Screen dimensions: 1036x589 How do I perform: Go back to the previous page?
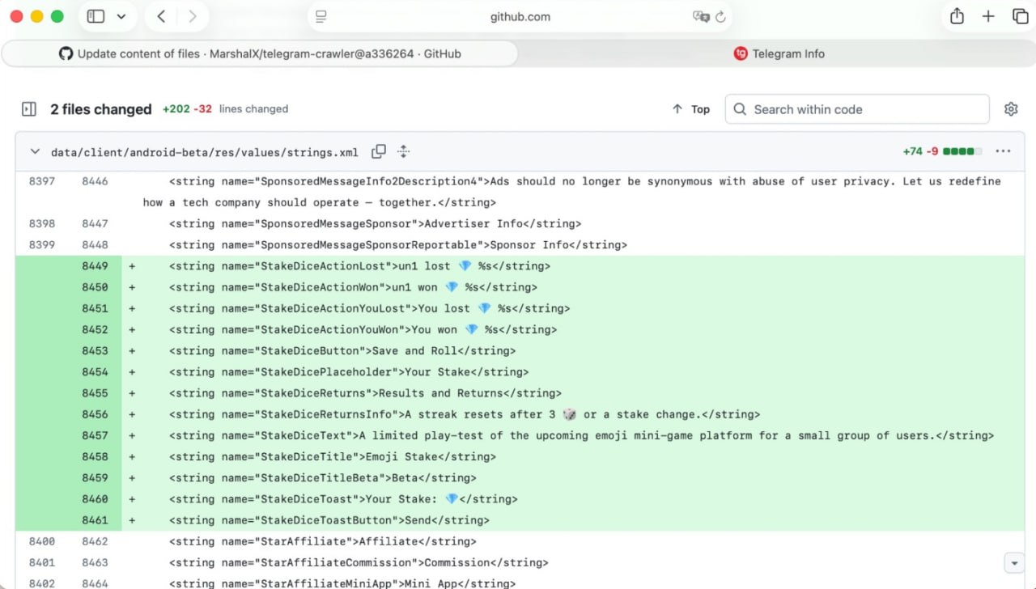(x=161, y=16)
